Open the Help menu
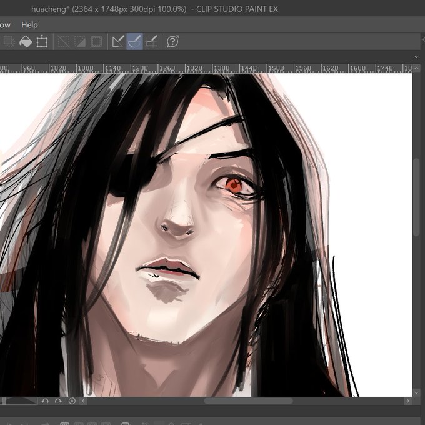 (29, 25)
